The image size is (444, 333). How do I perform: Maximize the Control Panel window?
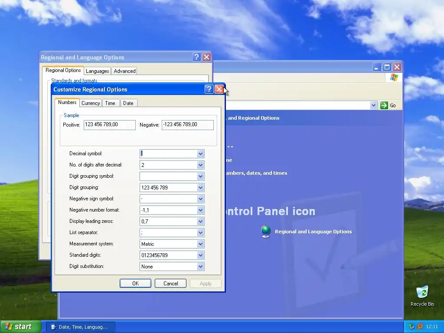tap(387, 67)
